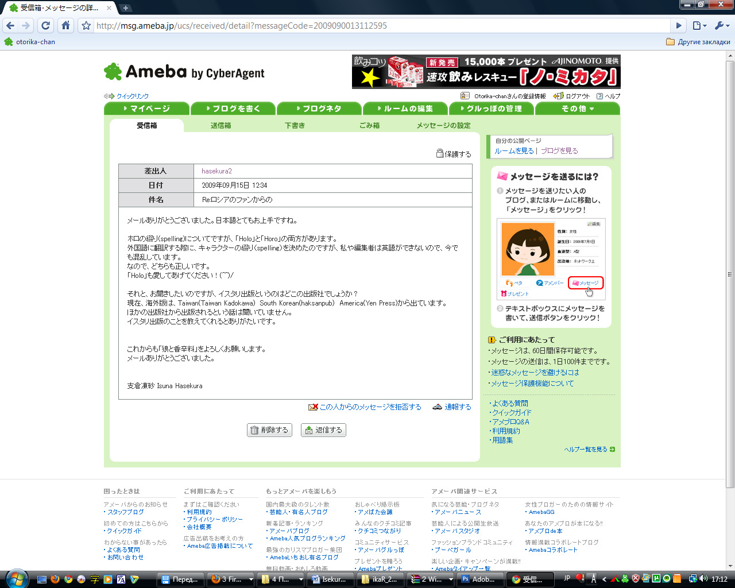Click the address bar URL field

click(x=379, y=25)
